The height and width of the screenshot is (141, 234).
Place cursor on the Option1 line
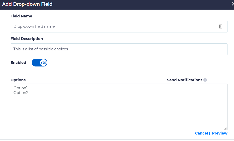pyautogui.click(x=21, y=88)
